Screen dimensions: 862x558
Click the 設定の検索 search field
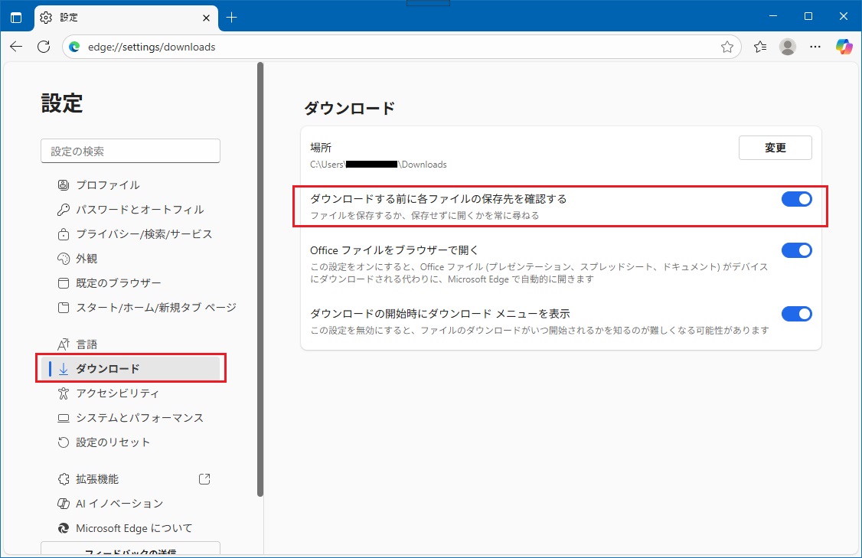[x=130, y=152]
